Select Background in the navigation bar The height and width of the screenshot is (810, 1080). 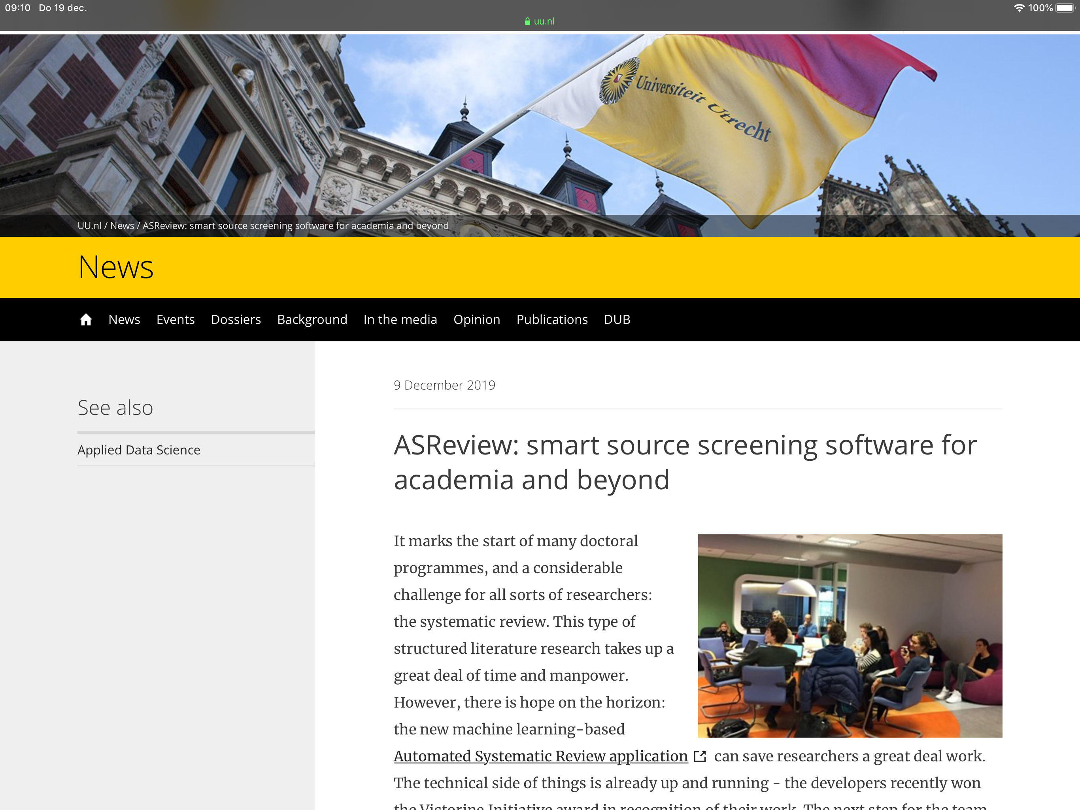click(312, 320)
